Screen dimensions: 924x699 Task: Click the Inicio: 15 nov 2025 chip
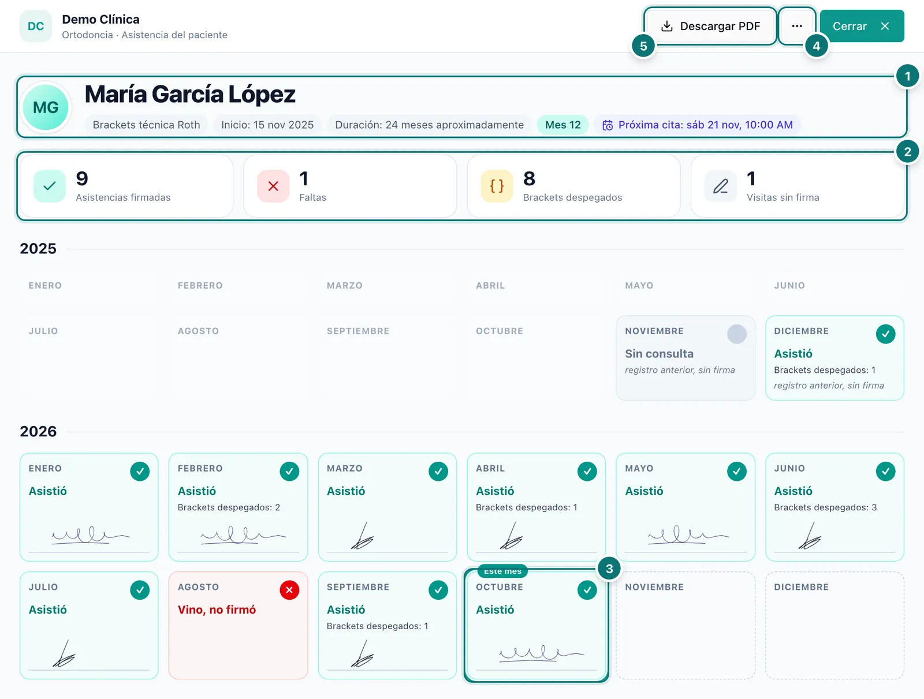[x=267, y=125]
